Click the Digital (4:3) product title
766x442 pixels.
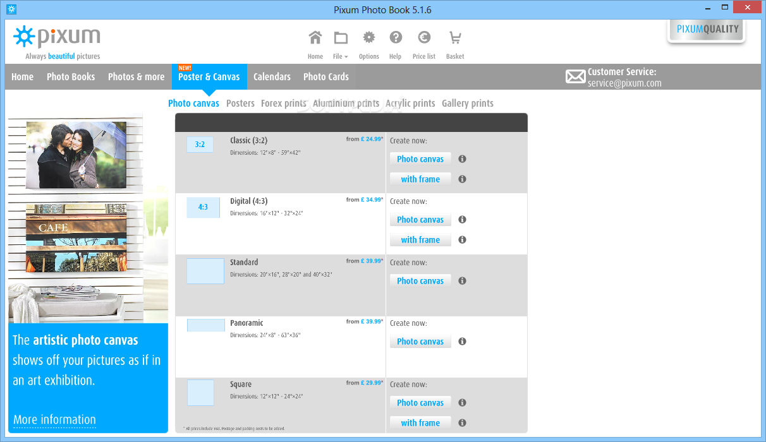tap(248, 201)
